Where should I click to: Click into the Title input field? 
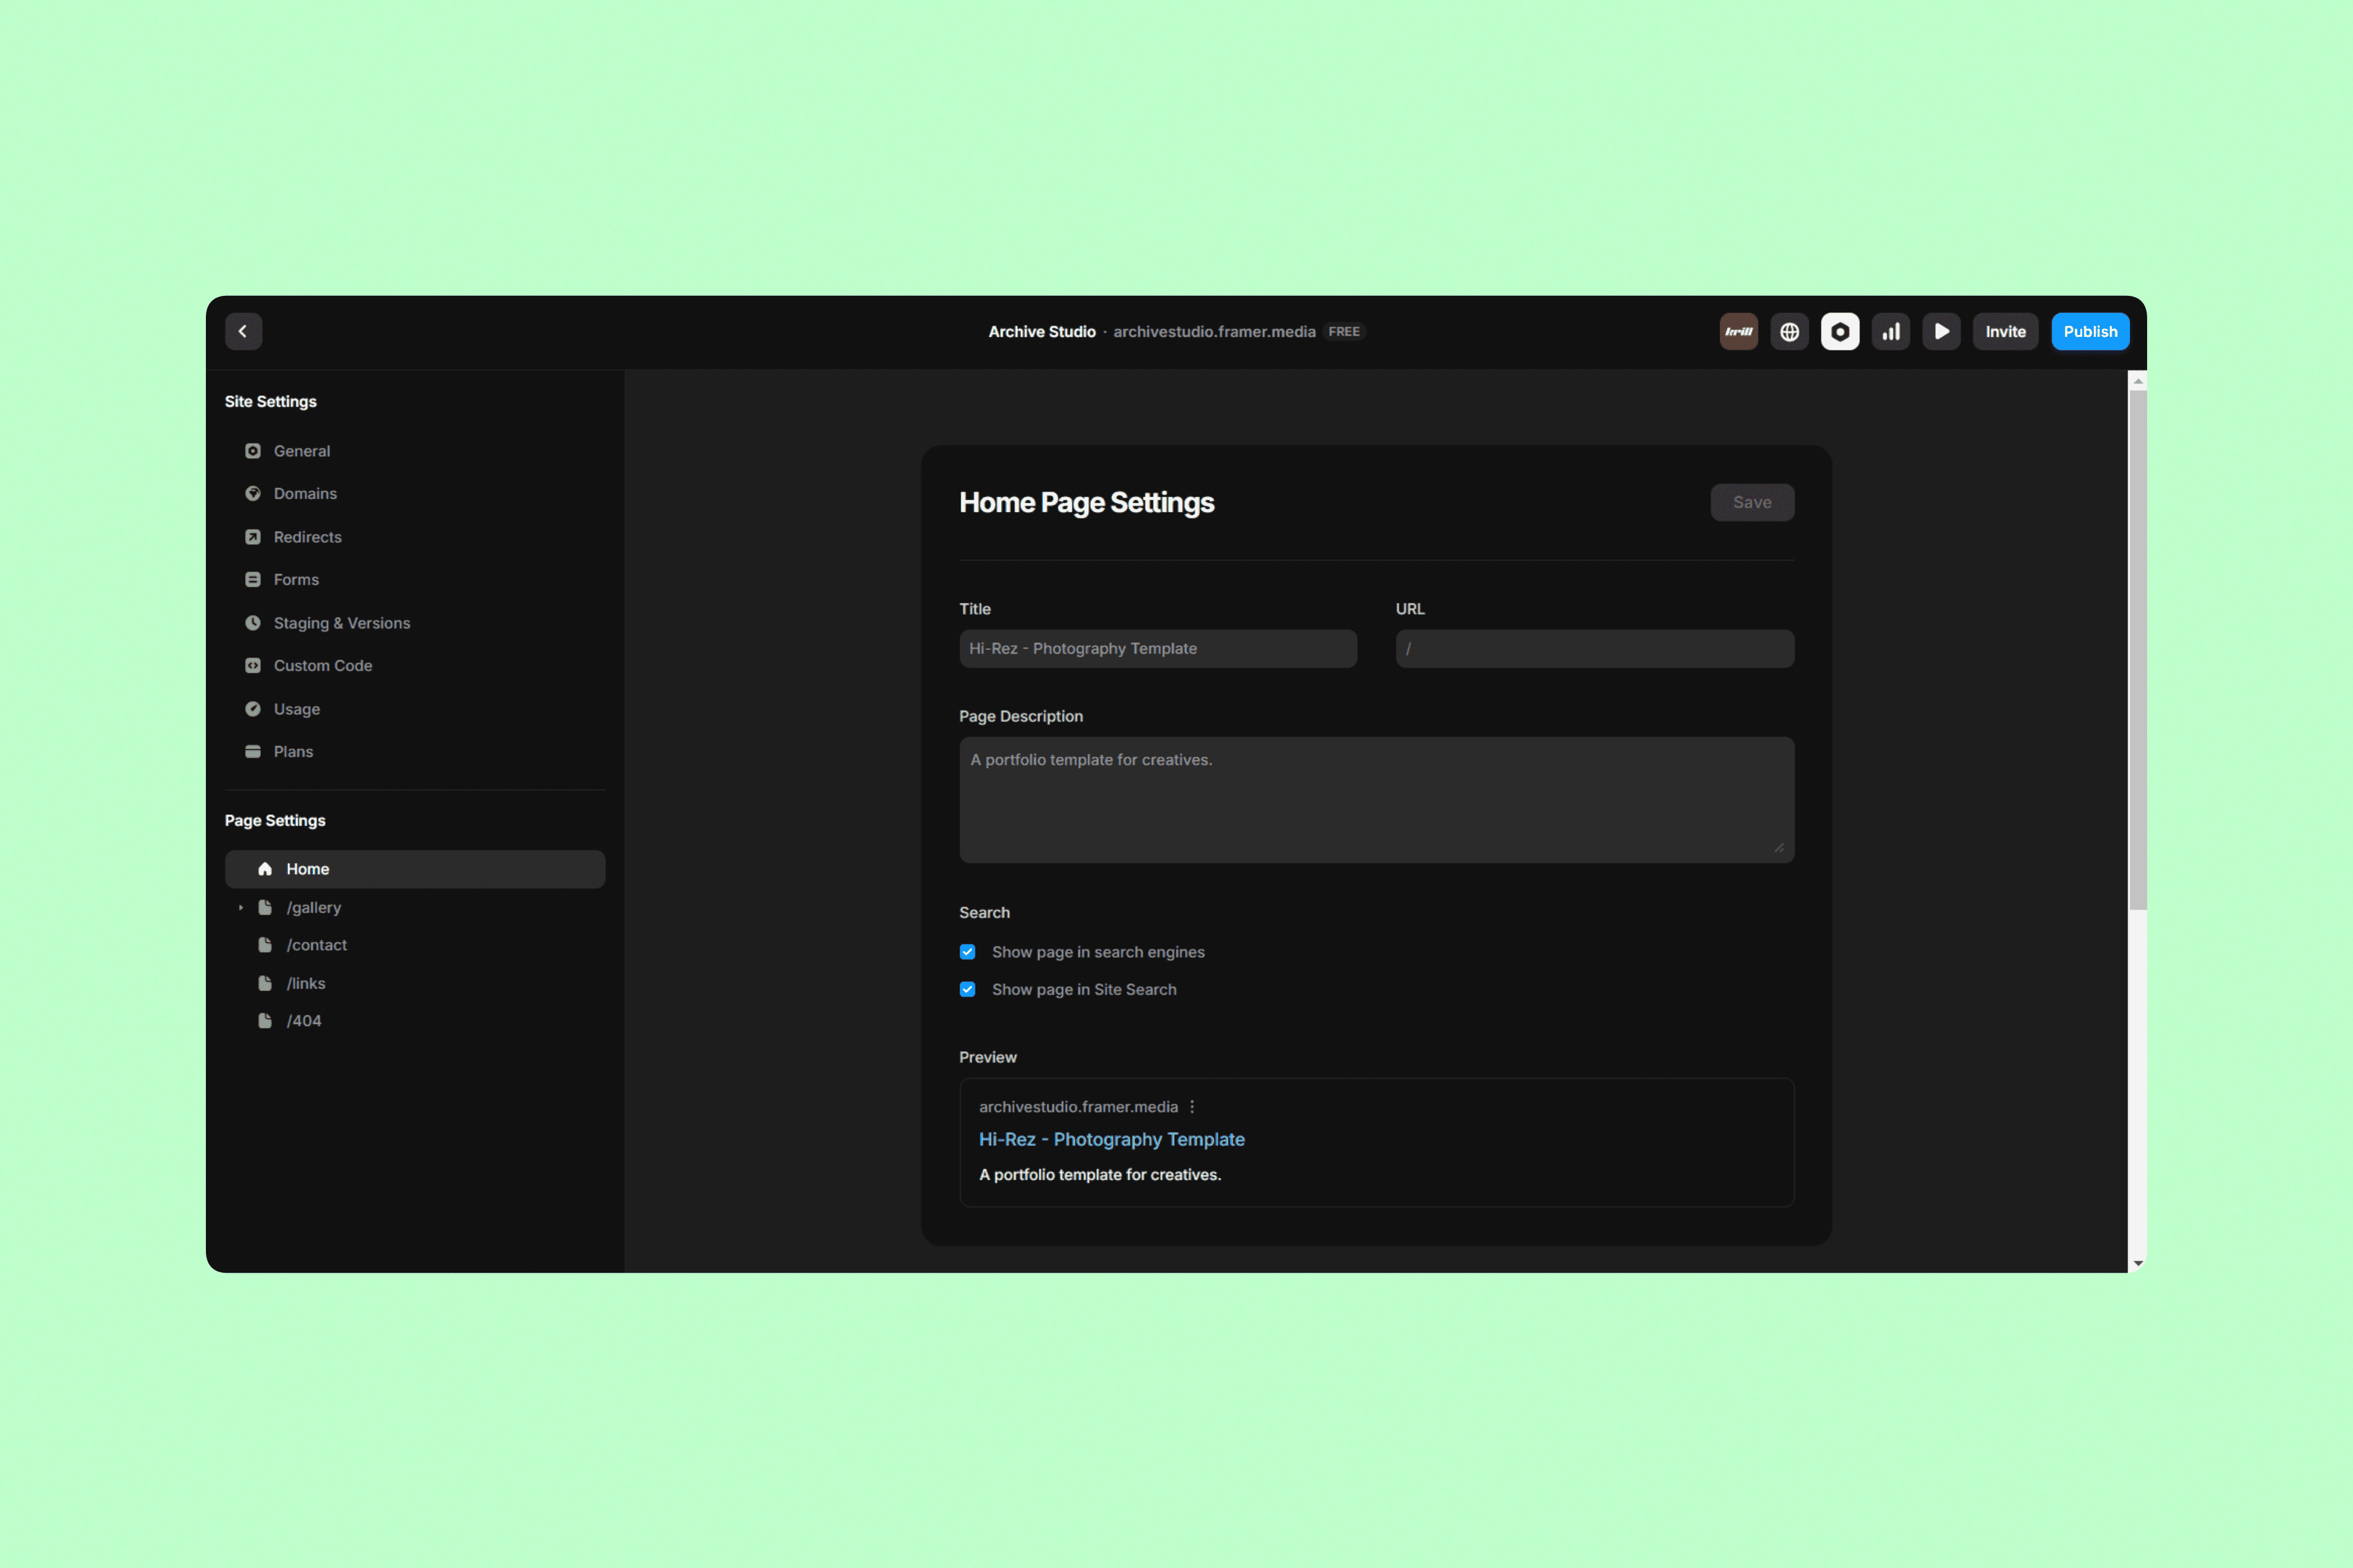[1158, 649]
